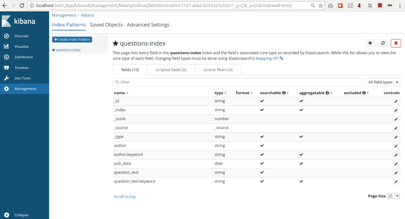
Task: Focus the fields Filter input
Action: click(x=237, y=82)
